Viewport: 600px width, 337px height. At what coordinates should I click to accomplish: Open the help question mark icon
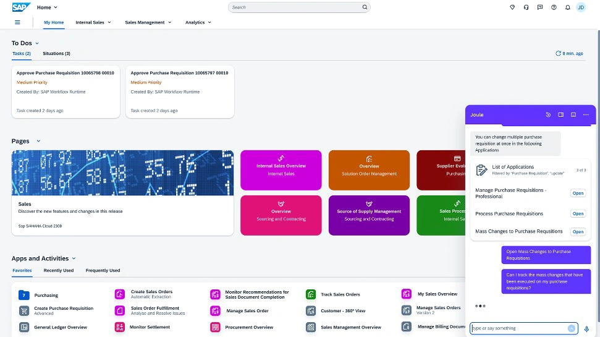pos(554,7)
